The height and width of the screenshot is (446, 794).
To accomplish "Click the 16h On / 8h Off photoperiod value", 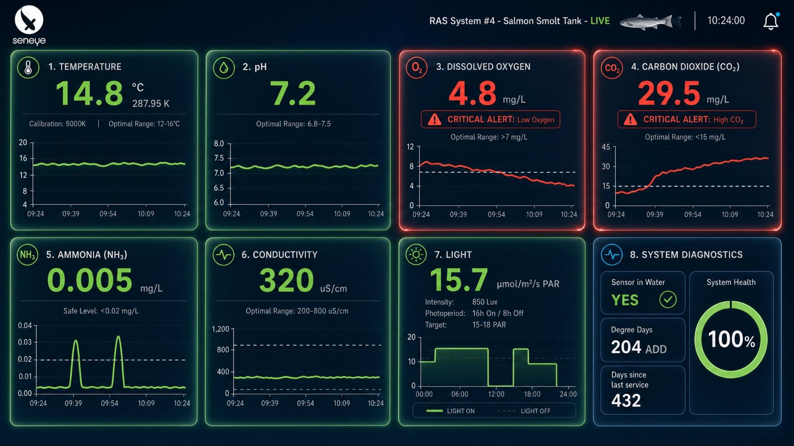I will point(498,313).
